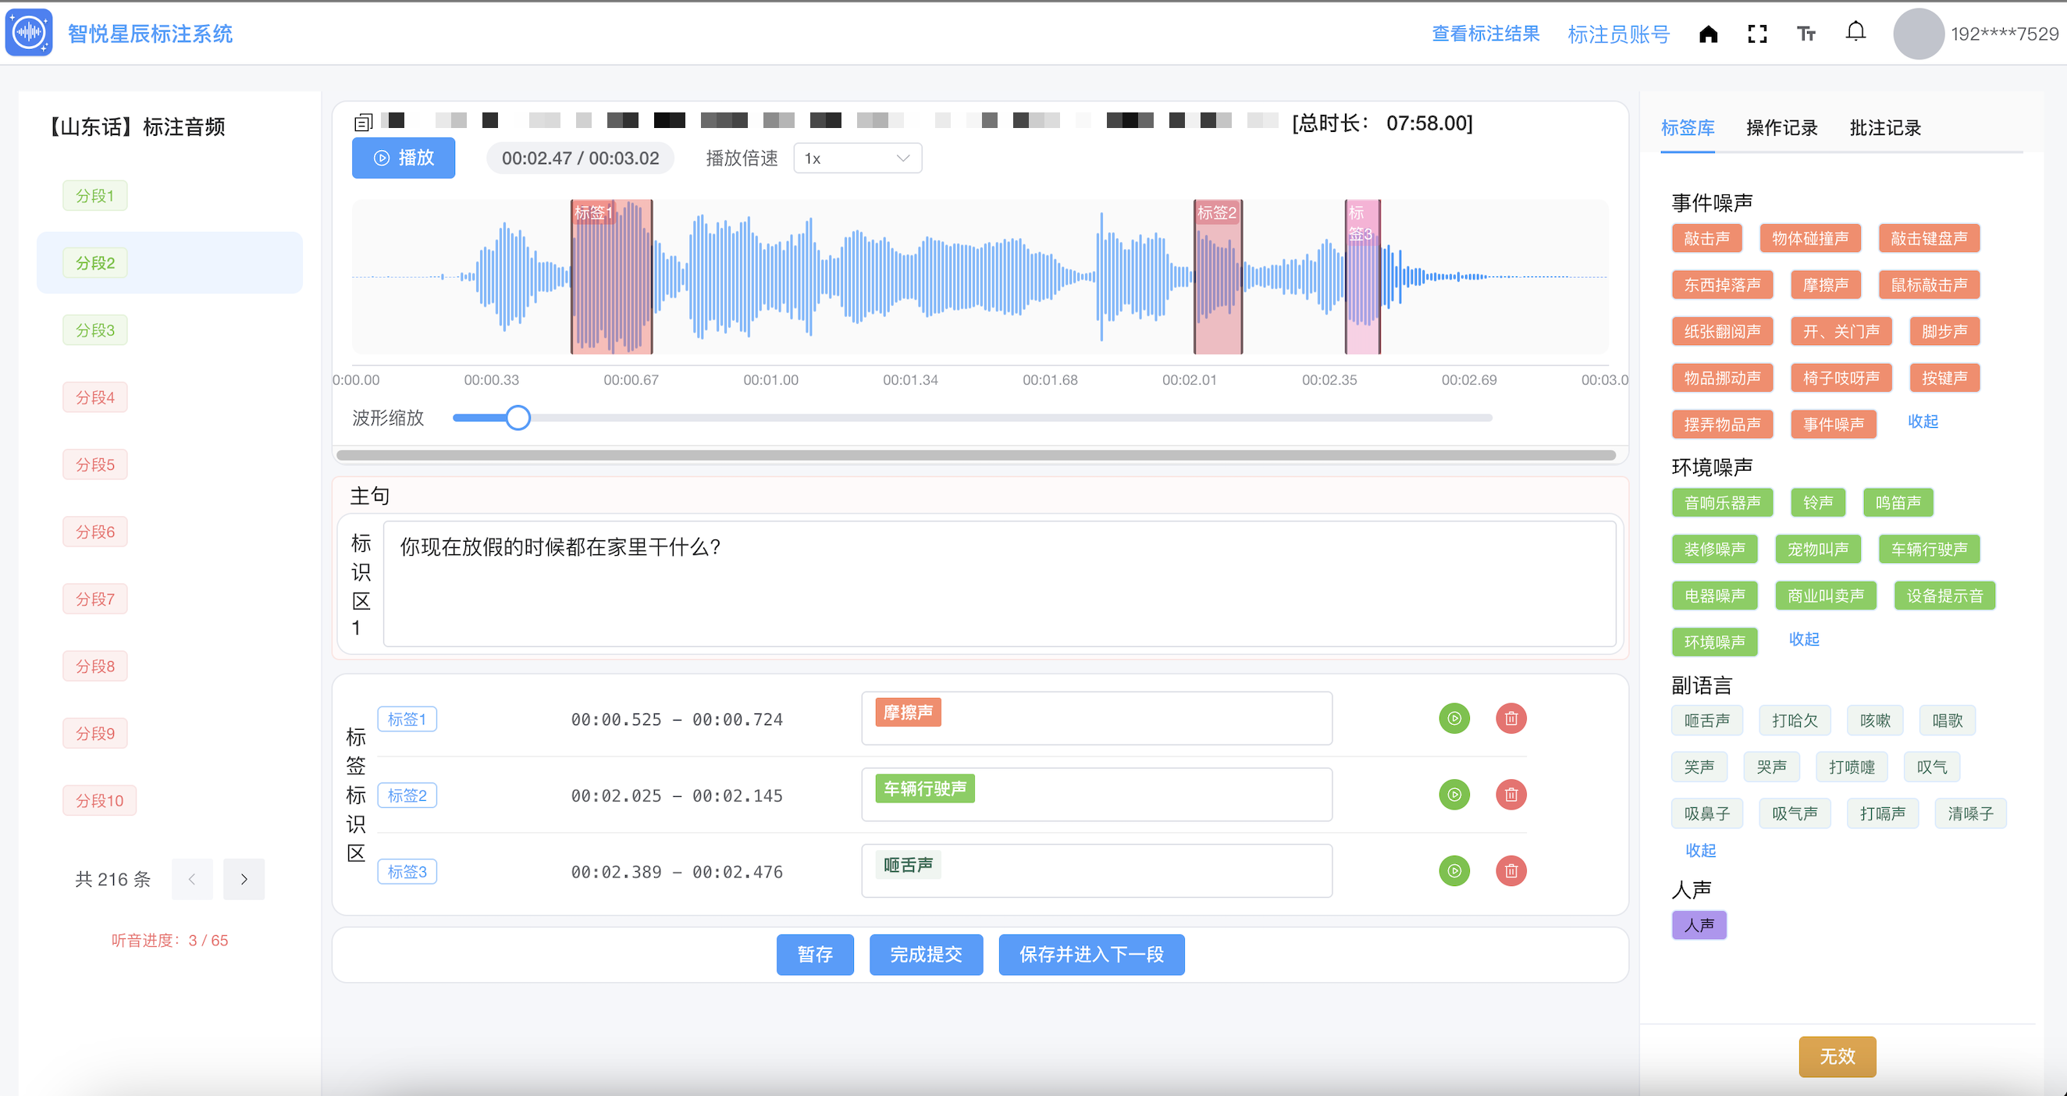Open notifications bell icon
Viewport: 2067px width, 1096px height.
point(1855,32)
